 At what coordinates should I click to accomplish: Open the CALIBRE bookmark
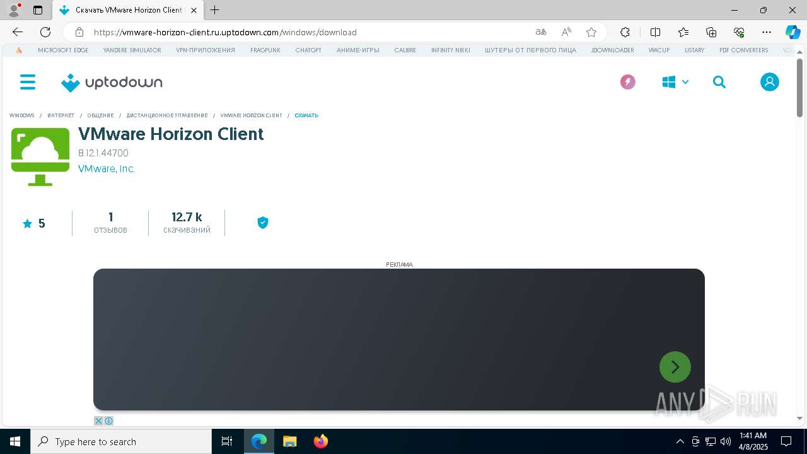point(405,50)
